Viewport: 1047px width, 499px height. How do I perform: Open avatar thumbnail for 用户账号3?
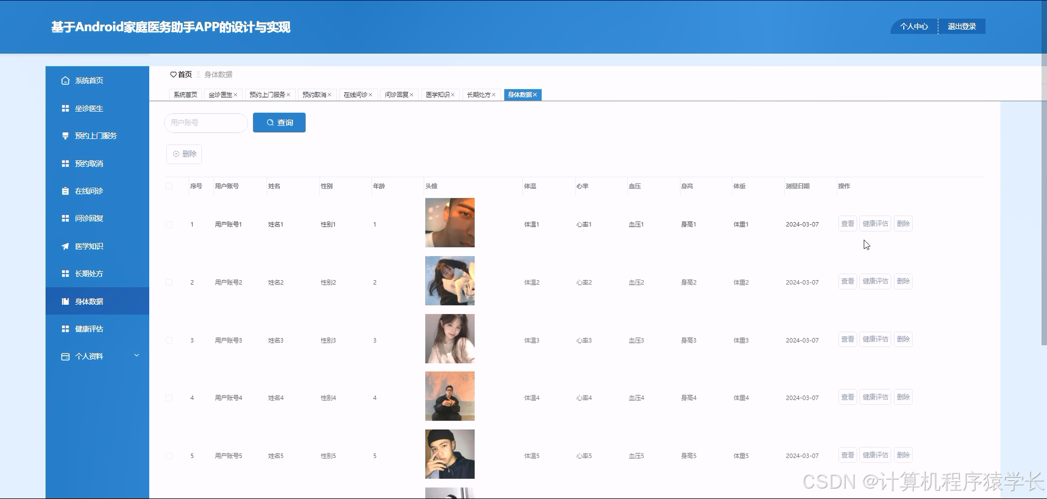point(450,339)
